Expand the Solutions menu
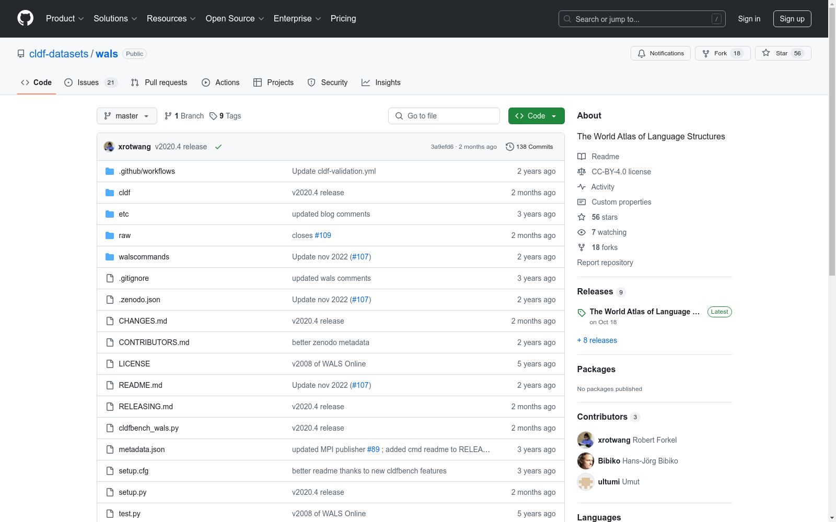 tap(115, 18)
